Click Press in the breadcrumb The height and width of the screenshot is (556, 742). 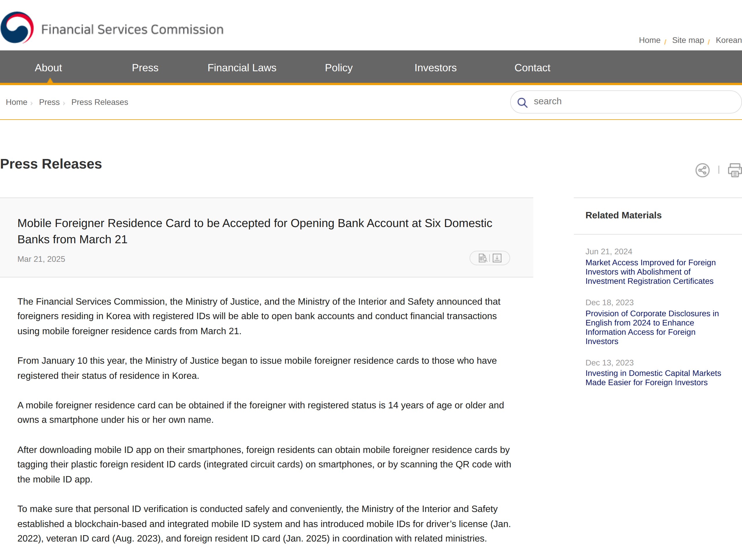click(49, 102)
